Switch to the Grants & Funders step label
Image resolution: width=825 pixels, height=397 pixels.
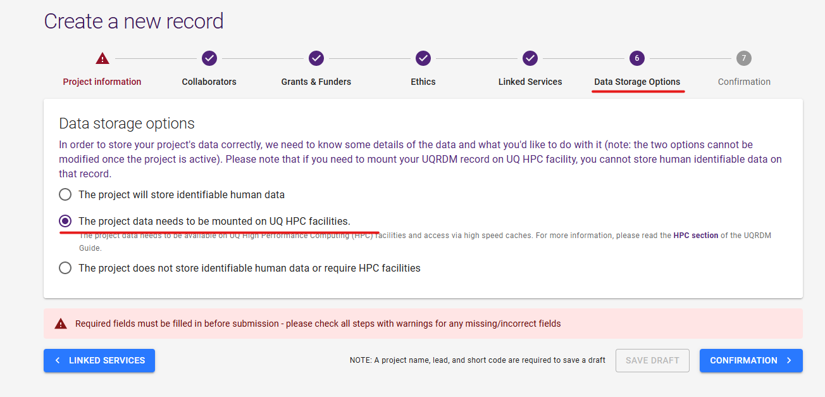[316, 82]
